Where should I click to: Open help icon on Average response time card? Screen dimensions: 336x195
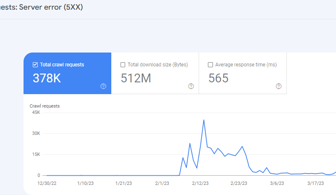tap(278, 86)
